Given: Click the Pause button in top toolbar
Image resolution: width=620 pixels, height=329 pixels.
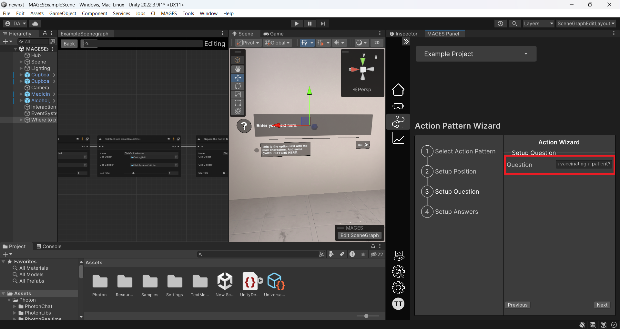Looking at the screenshot, I should (x=310, y=24).
